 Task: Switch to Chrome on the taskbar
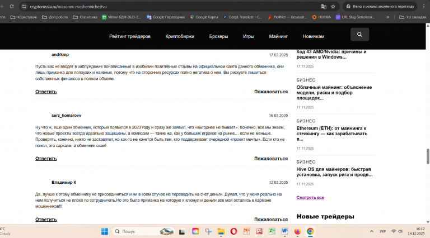tap(310, 231)
